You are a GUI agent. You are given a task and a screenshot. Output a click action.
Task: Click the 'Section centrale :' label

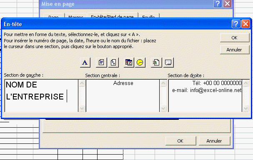coord(103,75)
